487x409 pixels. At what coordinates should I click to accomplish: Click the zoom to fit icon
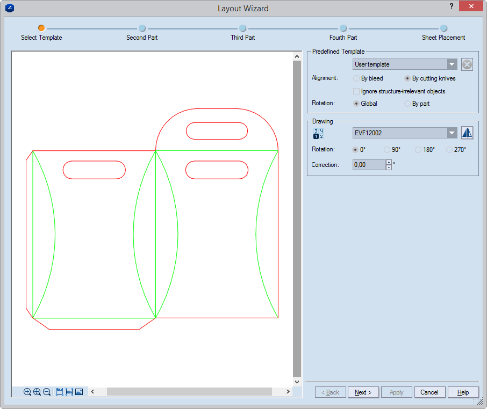click(x=37, y=392)
